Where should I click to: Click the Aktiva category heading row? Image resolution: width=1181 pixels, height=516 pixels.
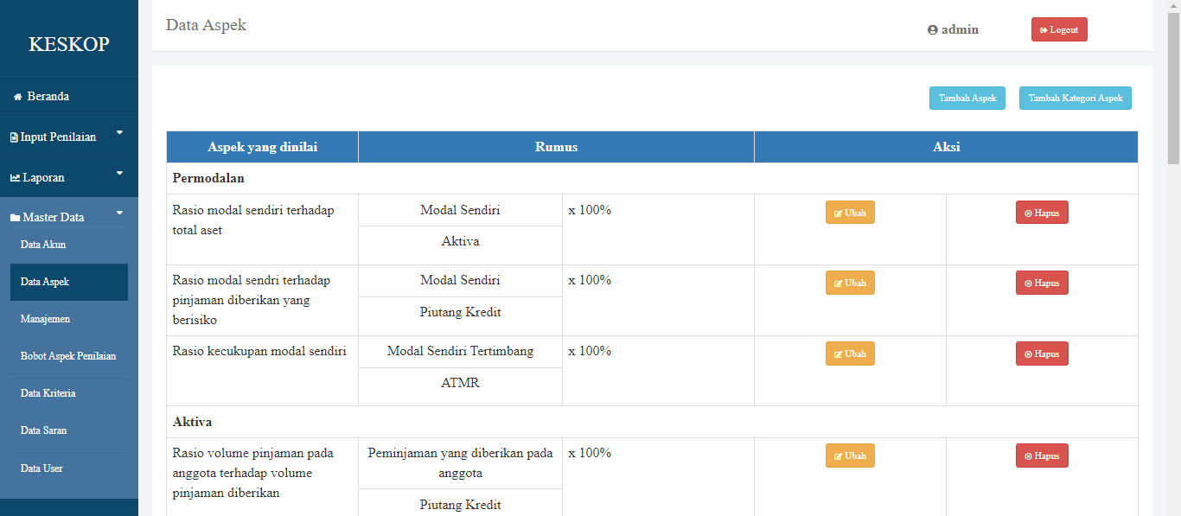point(652,422)
